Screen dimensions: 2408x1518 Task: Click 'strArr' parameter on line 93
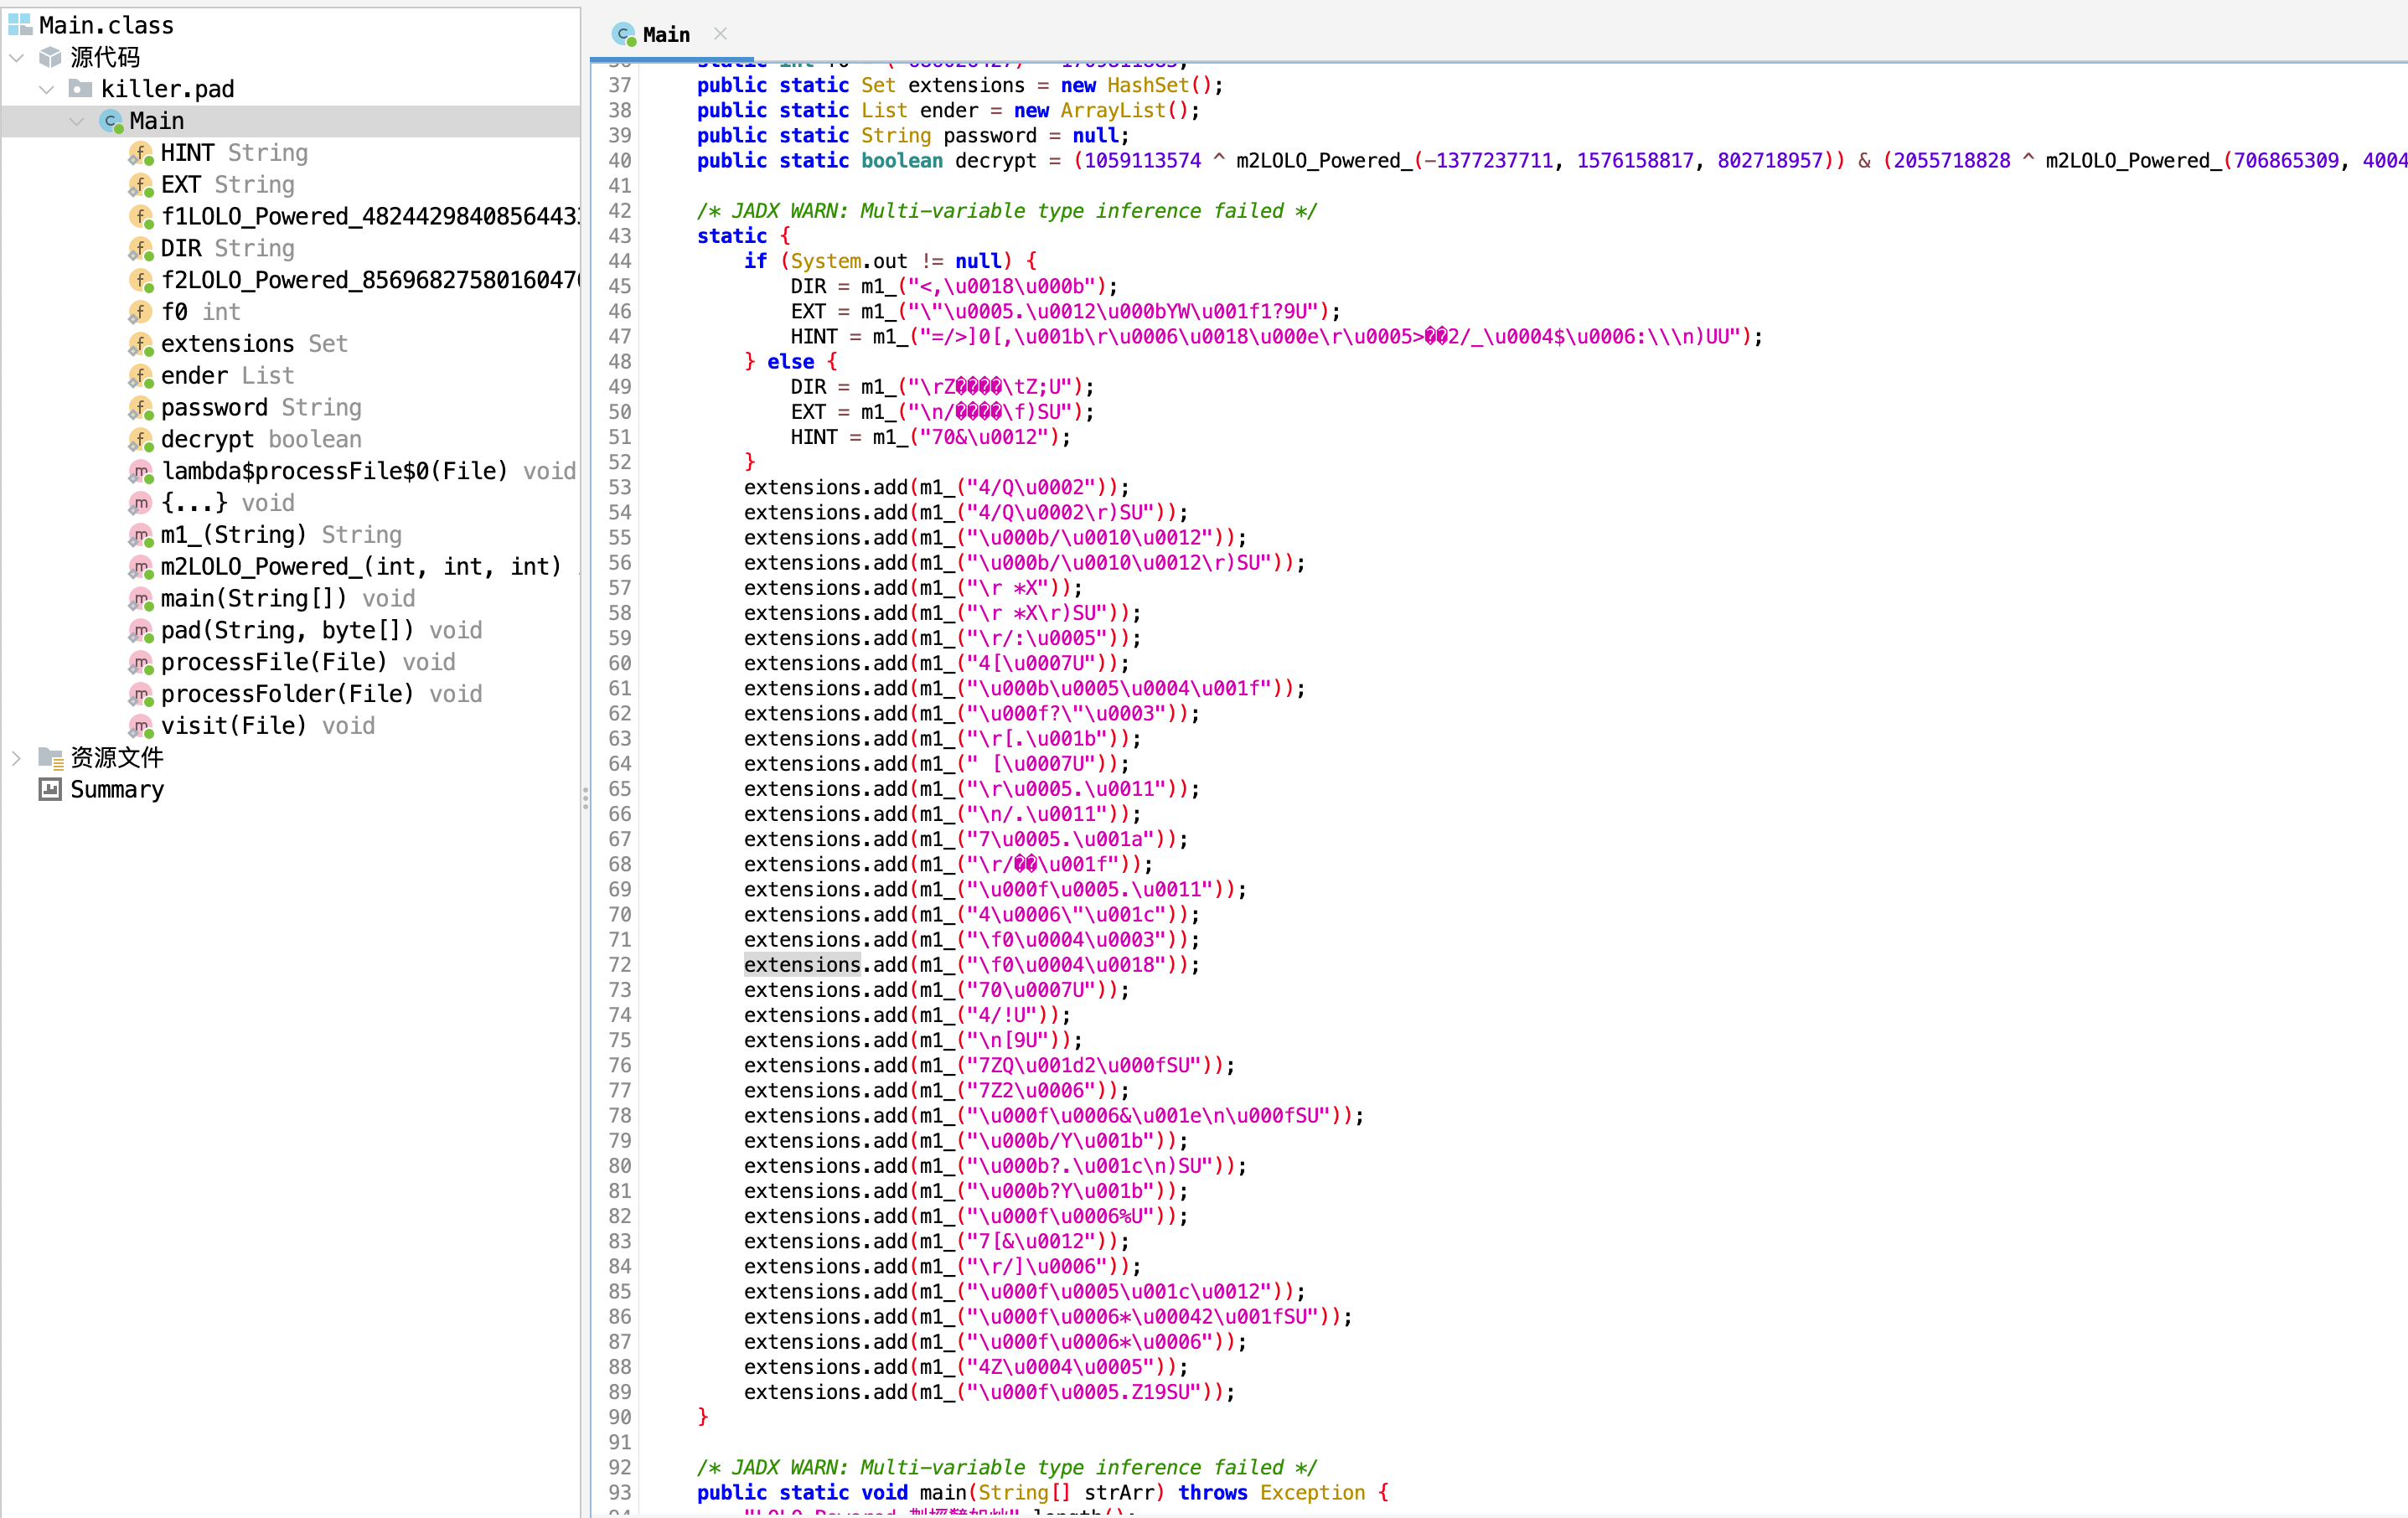point(1119,1493)
